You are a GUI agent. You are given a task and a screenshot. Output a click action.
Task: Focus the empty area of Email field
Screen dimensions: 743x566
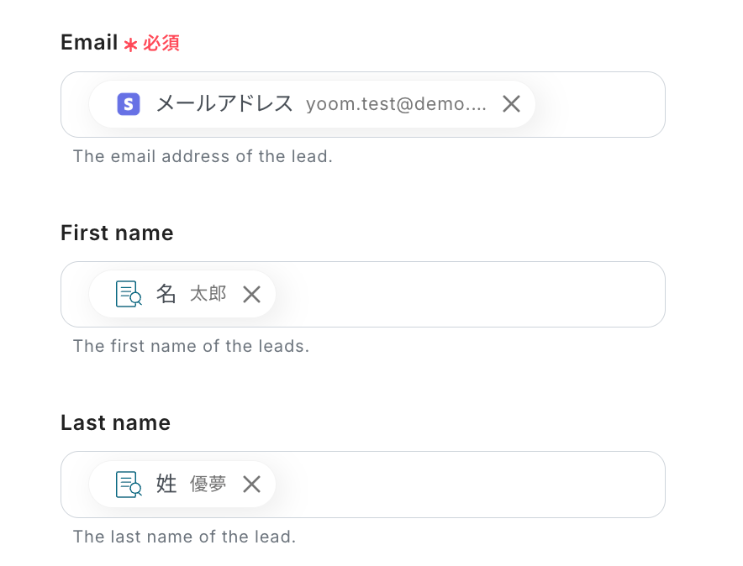point(598,104)
